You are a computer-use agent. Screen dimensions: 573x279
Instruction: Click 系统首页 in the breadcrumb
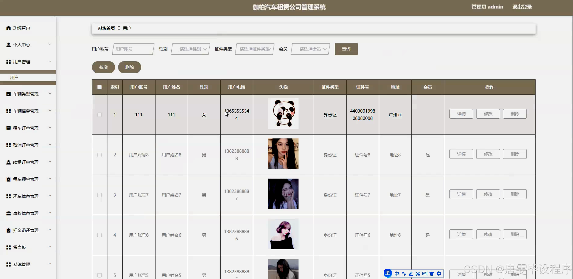(107, 28)
